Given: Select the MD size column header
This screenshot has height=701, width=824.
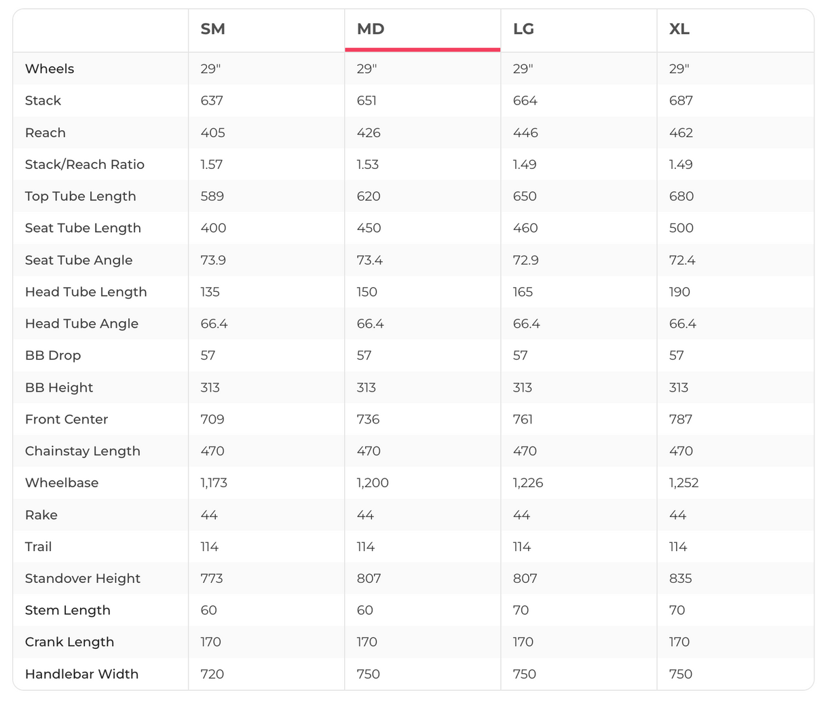Looking at the screenshot, I should (x=371, y=29).
